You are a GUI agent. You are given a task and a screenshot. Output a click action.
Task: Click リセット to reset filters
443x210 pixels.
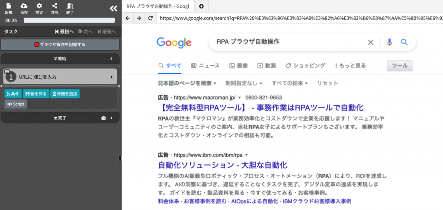[x=327, y=83]
